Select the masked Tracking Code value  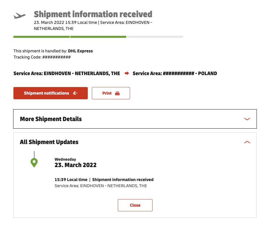coord(57,57)
